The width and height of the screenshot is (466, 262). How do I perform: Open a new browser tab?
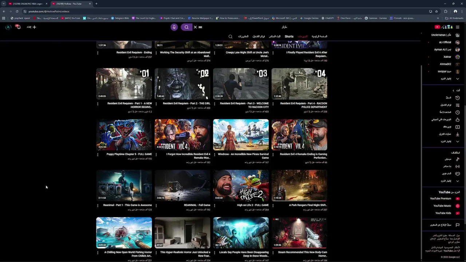click(x=96, y=4)
